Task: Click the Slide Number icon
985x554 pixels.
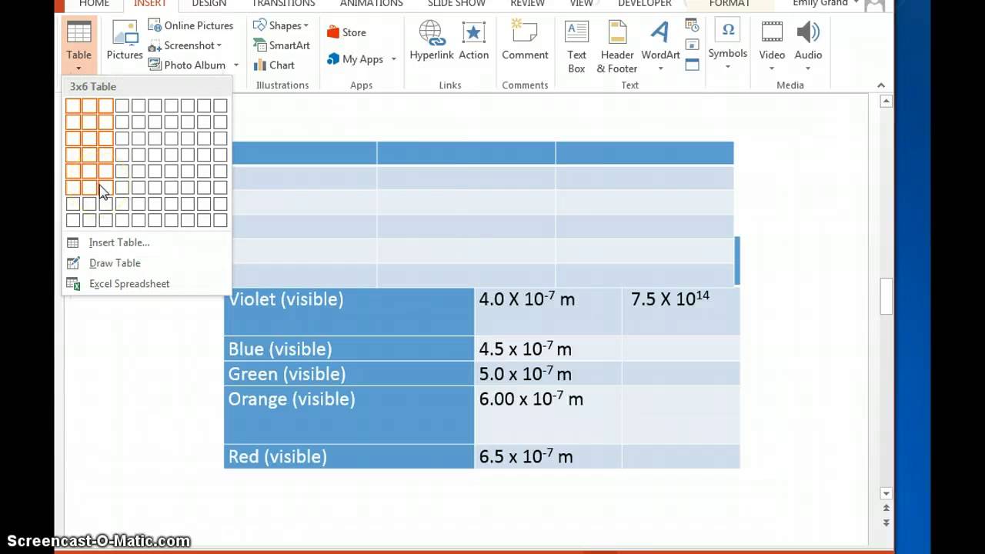Action: (692, 45)
